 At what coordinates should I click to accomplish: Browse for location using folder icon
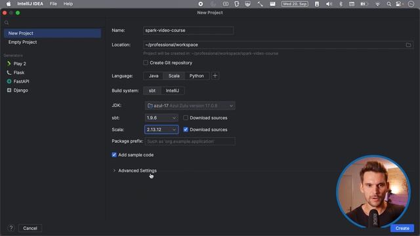point(408,45)
